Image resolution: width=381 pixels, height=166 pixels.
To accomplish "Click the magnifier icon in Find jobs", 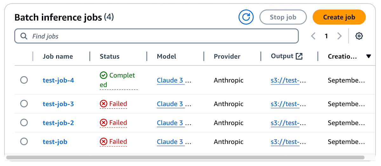I will pos(24,36).
